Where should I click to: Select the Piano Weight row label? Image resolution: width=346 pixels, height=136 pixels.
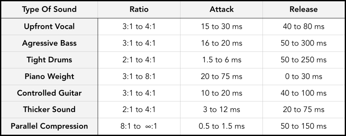click(x=49, y=76)
